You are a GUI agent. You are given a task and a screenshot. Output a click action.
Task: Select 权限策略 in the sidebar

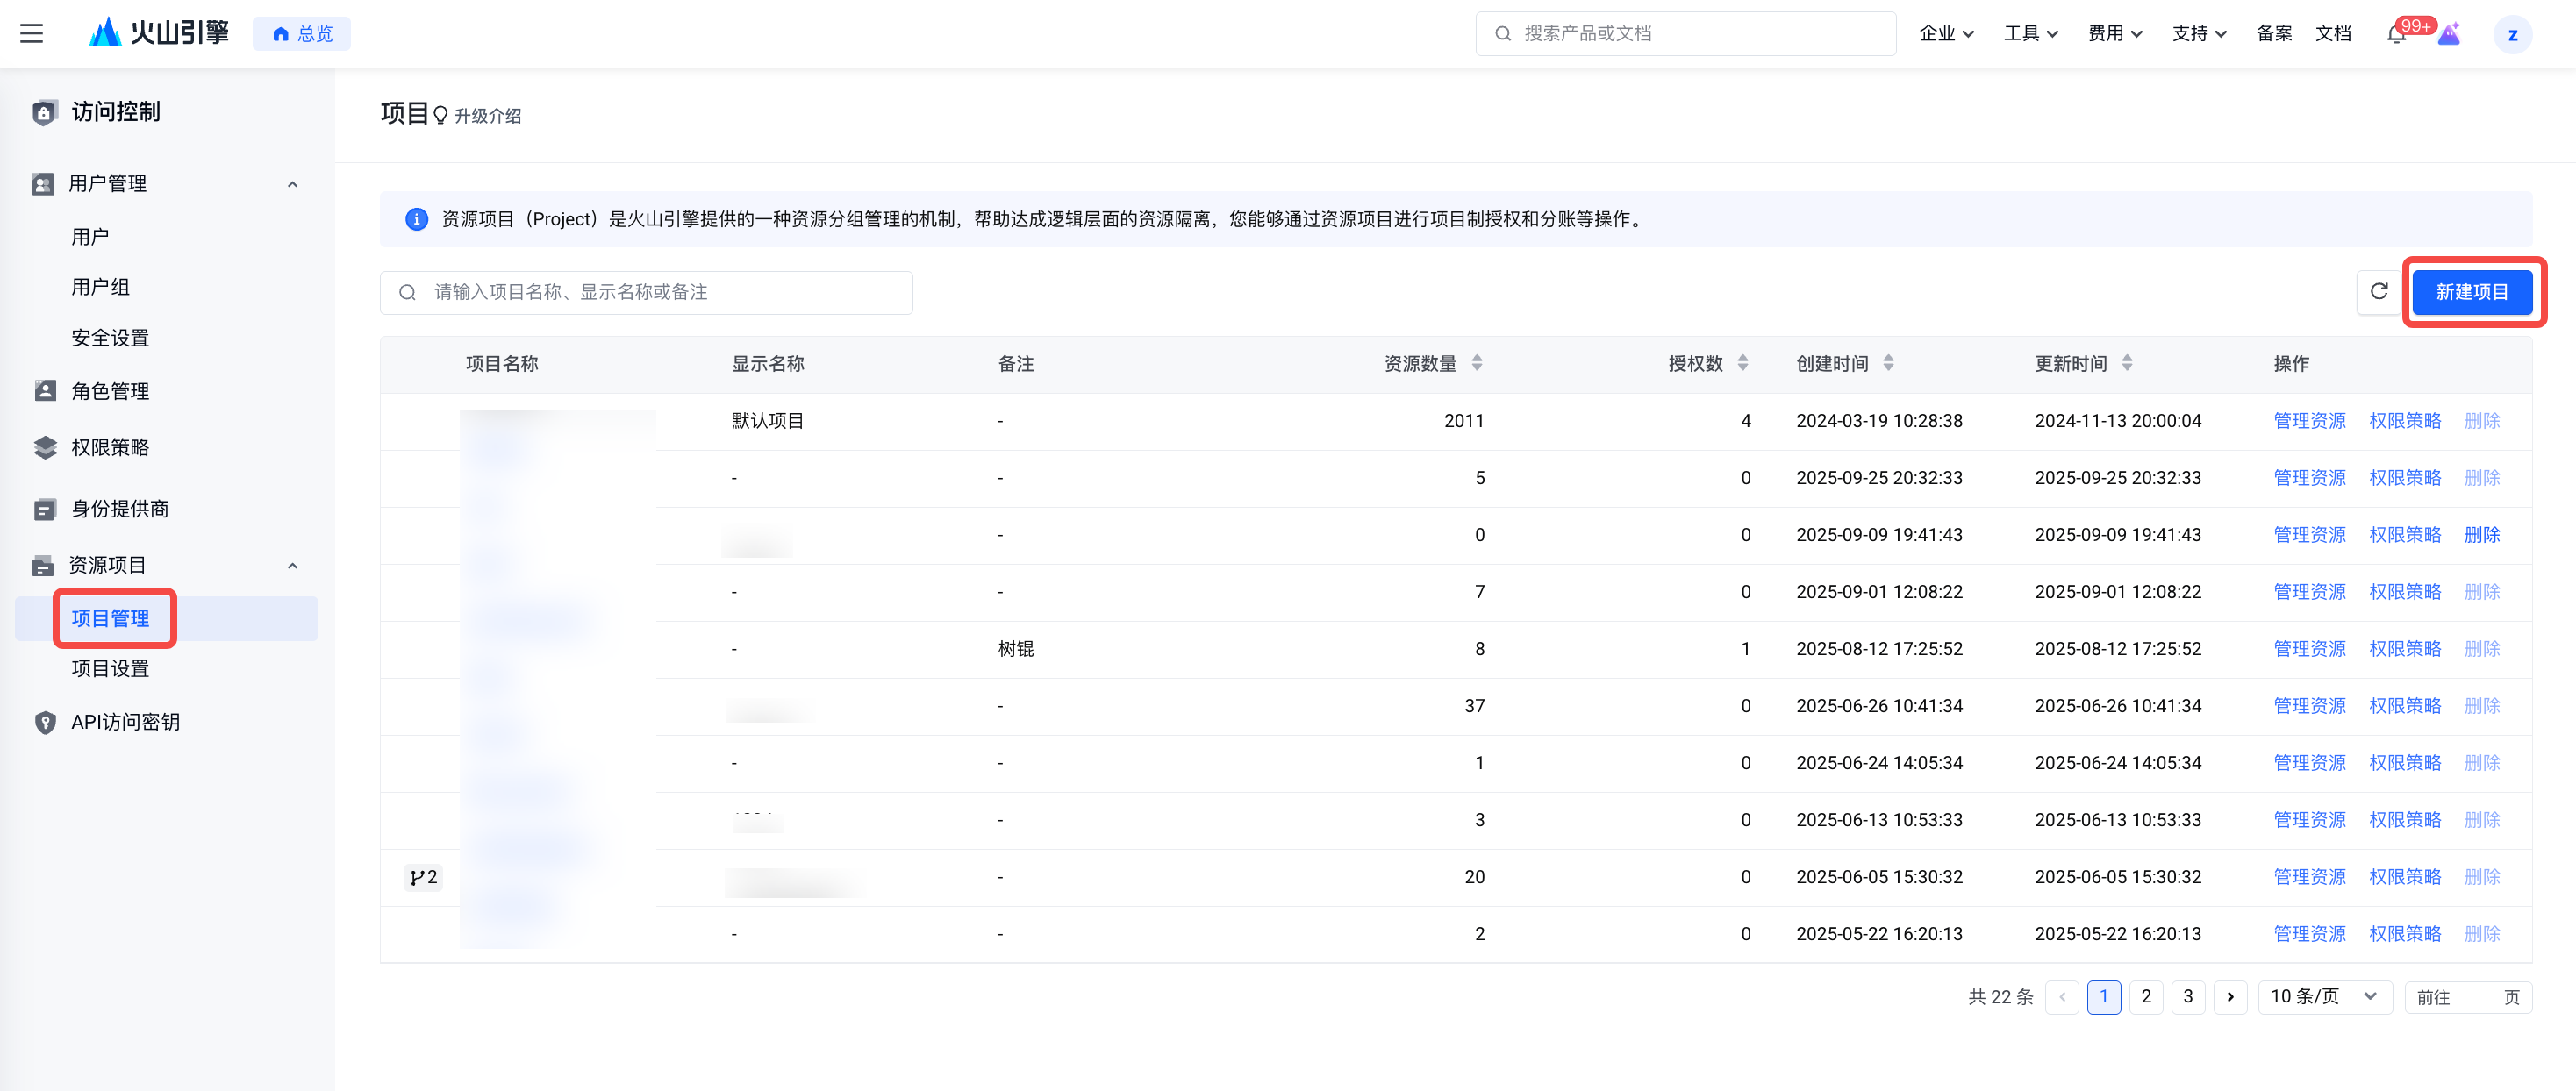click(x=110, y=448)
